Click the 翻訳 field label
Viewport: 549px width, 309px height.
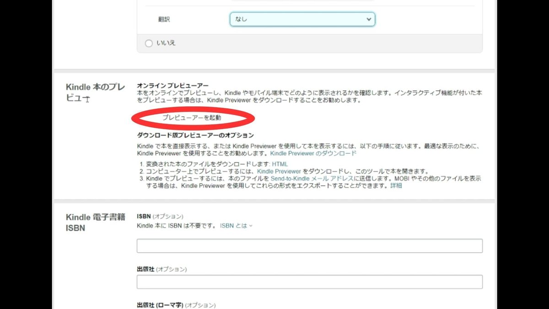point(164,20)
